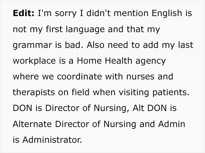Click the word 'patients.'
Screen dimensions: 205x153
click(171, 93)
